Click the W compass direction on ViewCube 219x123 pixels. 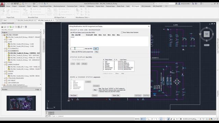(200, 34)
